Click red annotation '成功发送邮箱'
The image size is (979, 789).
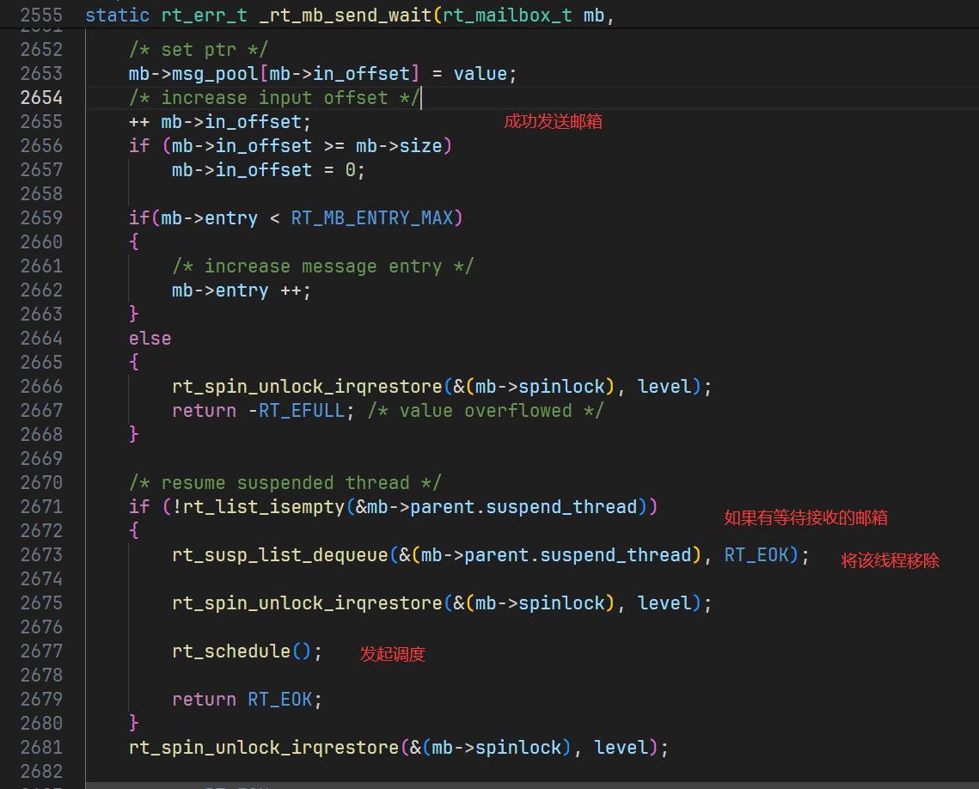pyautogui.click(x=554, y=121)
